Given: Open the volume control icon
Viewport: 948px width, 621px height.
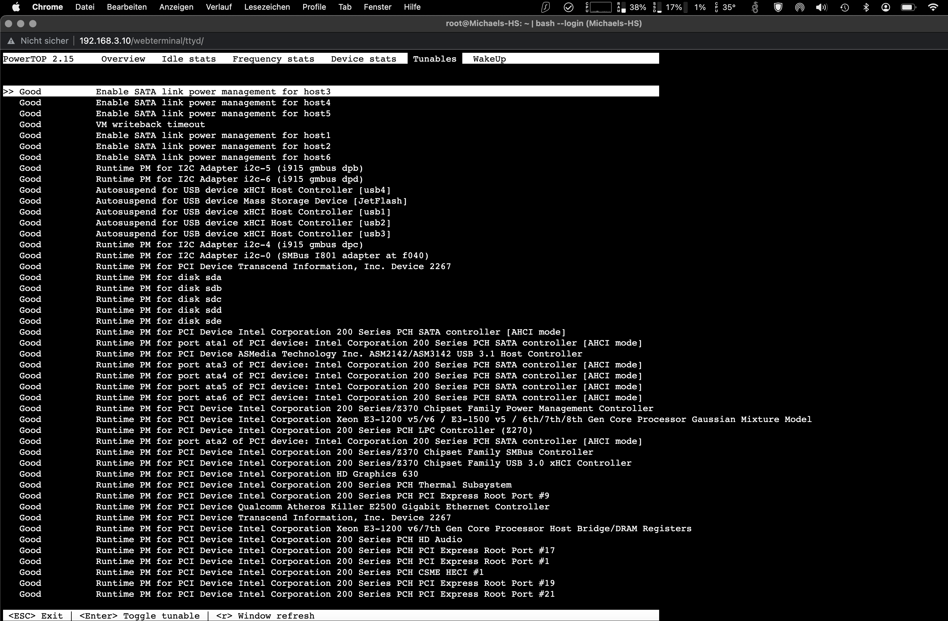Looking at the screenshot, I should (x=821, y=7).
